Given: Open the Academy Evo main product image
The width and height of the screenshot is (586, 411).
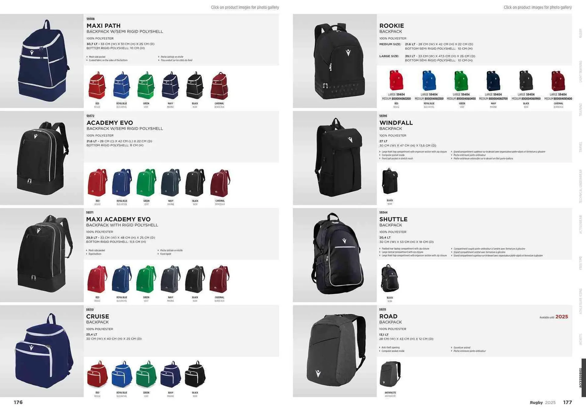Looking at the screenshot, I should click(42, 158).
